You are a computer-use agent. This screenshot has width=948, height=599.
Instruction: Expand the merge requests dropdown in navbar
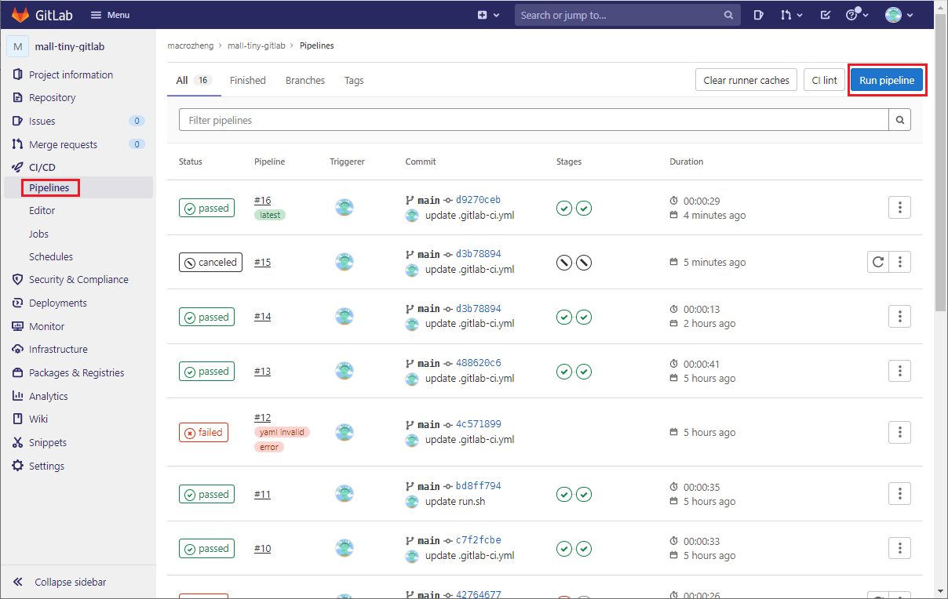click(x=791, y=15)
